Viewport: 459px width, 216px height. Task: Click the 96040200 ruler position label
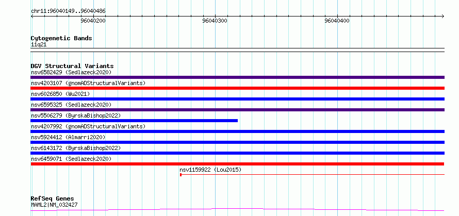tap(93, 21)
